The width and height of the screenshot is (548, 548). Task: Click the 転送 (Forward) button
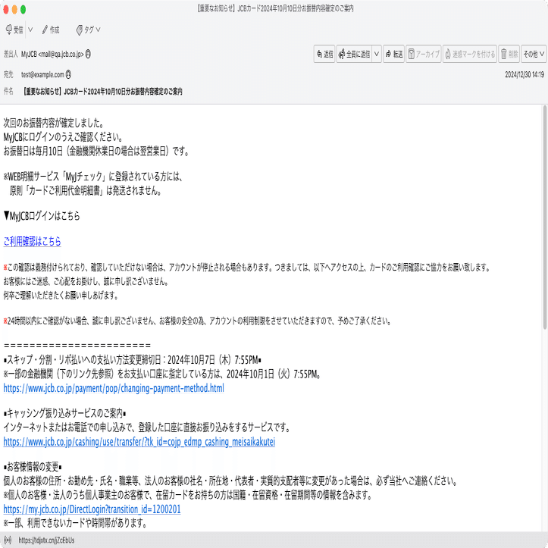(x=394, y=54)
